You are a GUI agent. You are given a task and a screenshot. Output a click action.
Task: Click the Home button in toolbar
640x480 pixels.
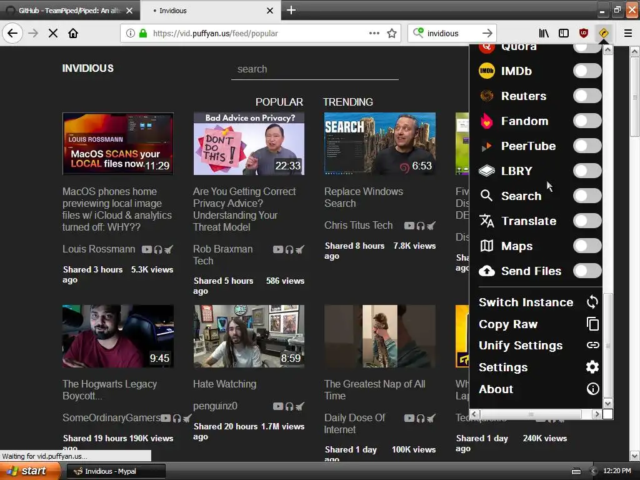73,33
